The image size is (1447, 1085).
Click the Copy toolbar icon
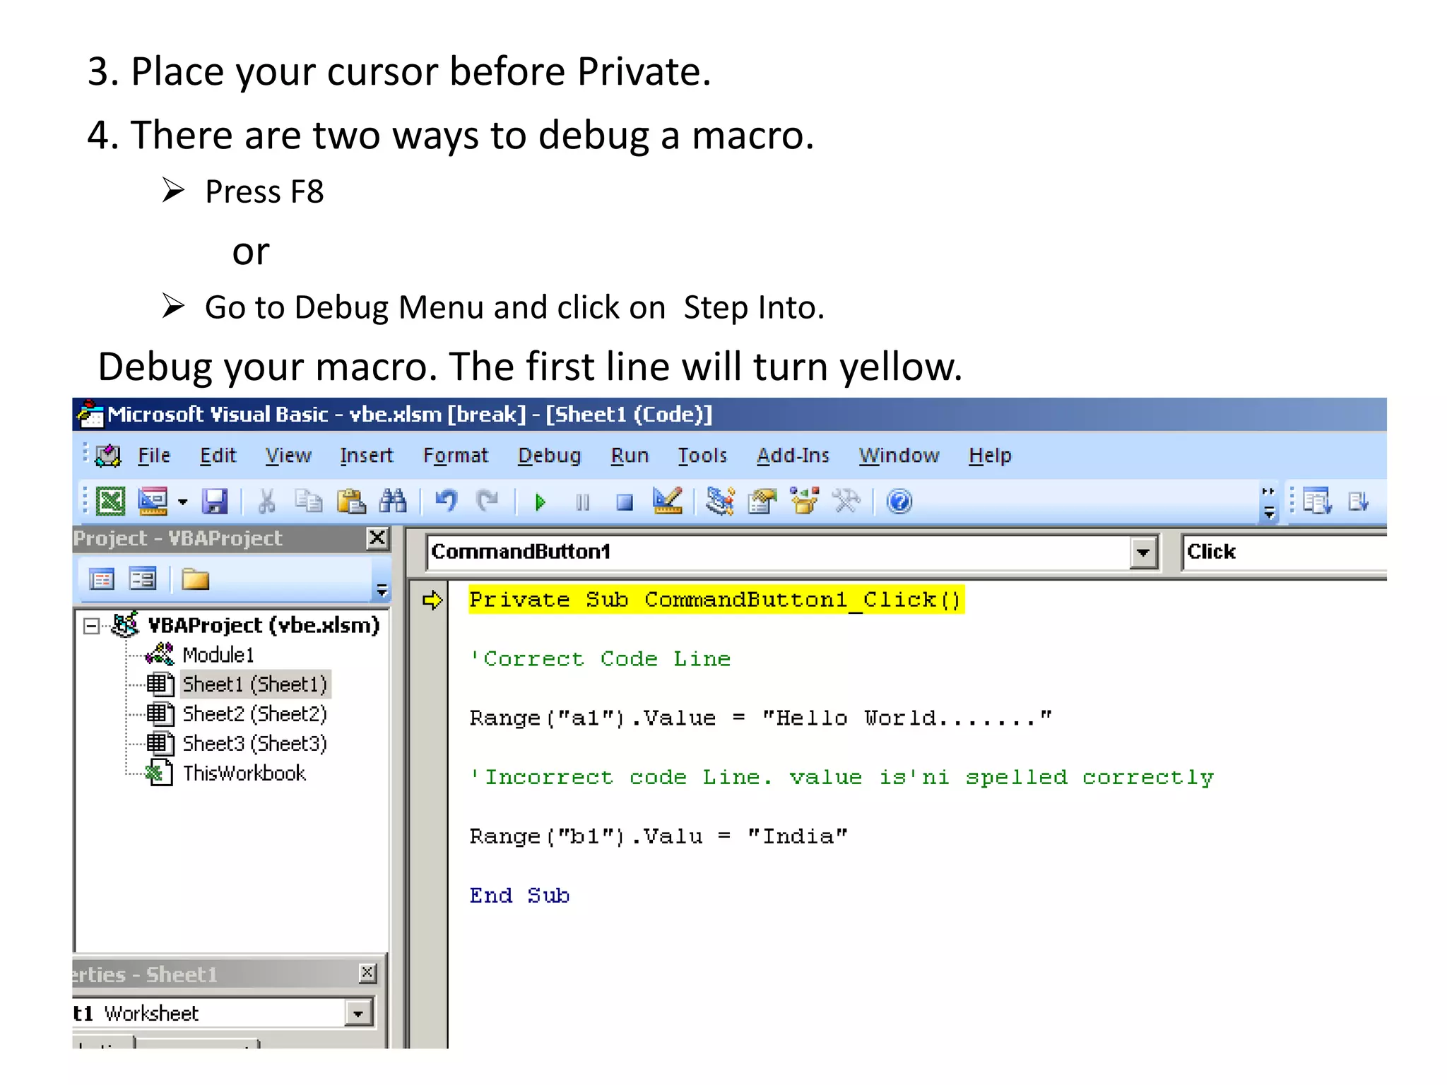click(x=308, y=502)
